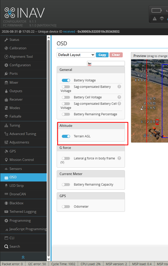The height and width of the screenshot is (266, 168).
Task: Click the DroneCAN icon
Action: tap(6, 194)
